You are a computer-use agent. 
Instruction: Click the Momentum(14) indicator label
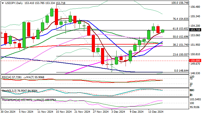click(x=10, y=99)
